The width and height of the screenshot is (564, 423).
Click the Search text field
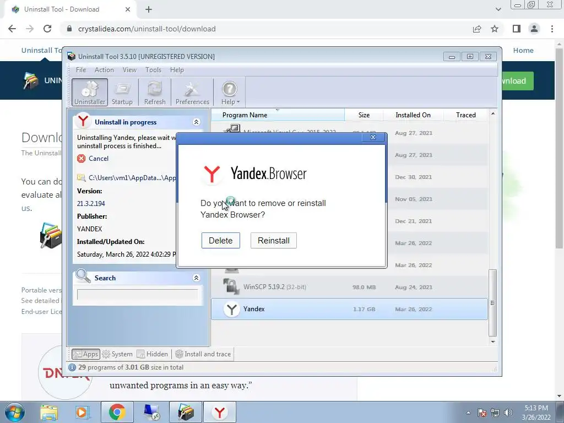coord(137,295)
